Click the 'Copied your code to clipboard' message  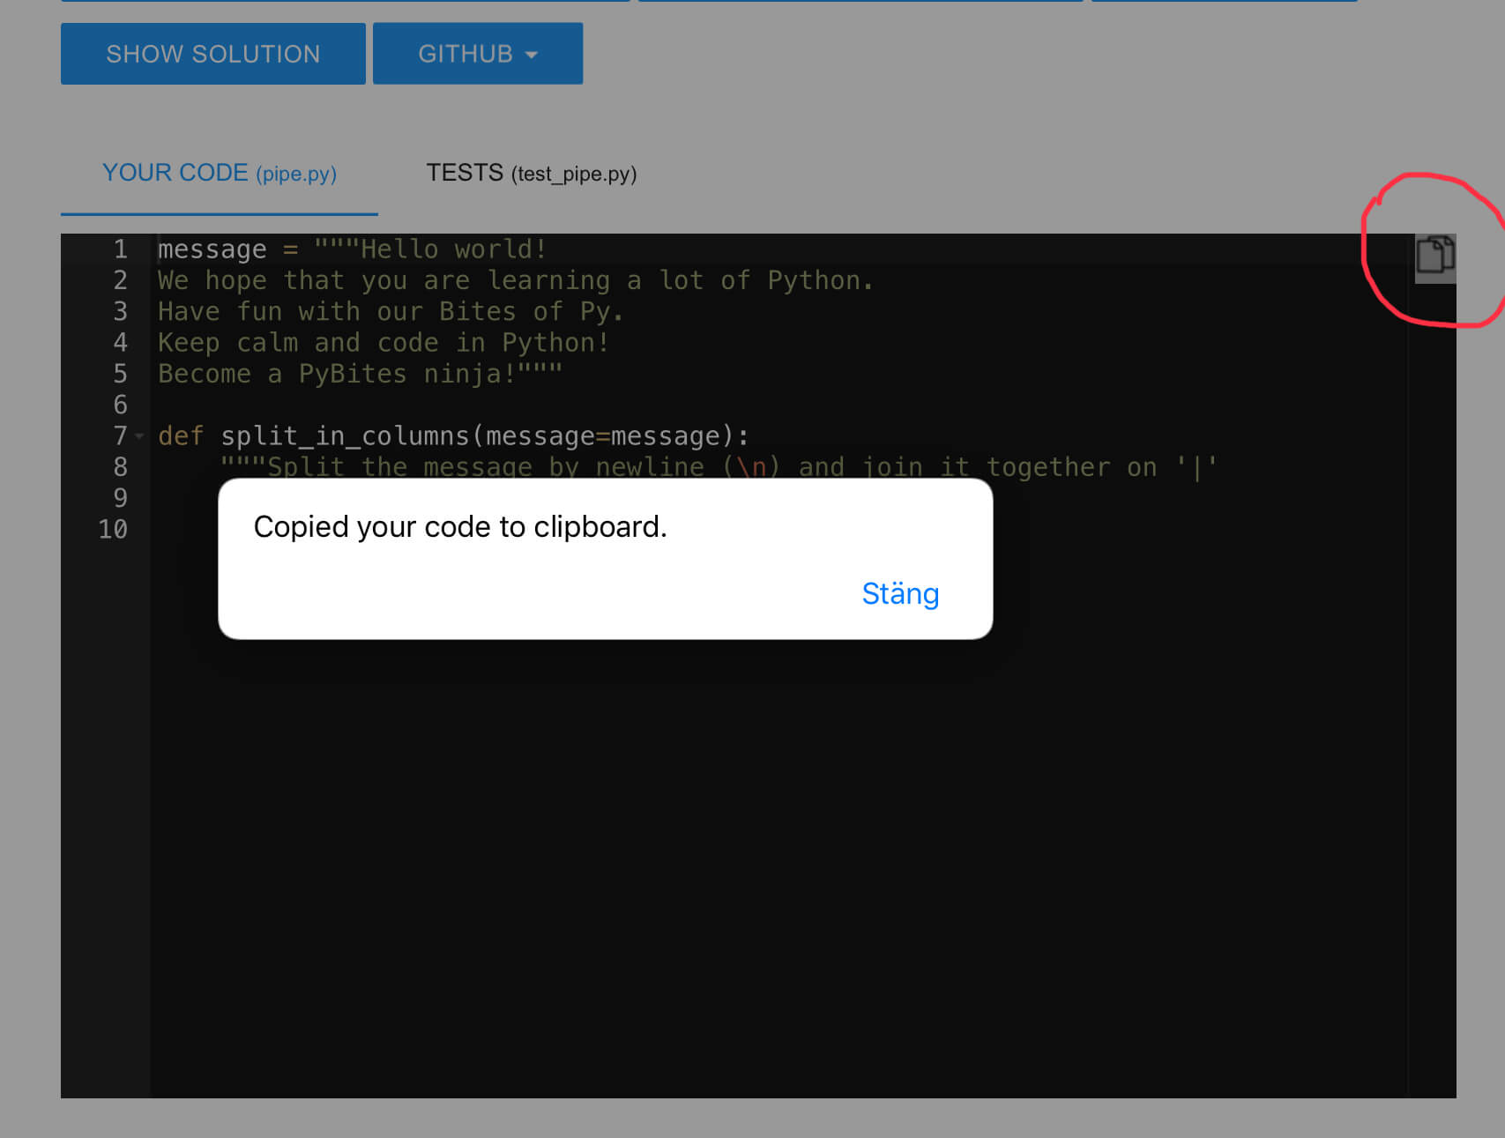pyautogui.click(x=460, y=526)
